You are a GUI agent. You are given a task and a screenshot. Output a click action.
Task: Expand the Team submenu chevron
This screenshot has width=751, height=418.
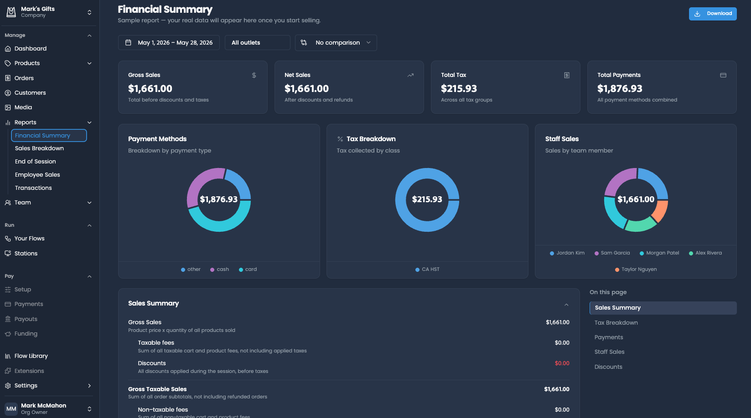89,203
